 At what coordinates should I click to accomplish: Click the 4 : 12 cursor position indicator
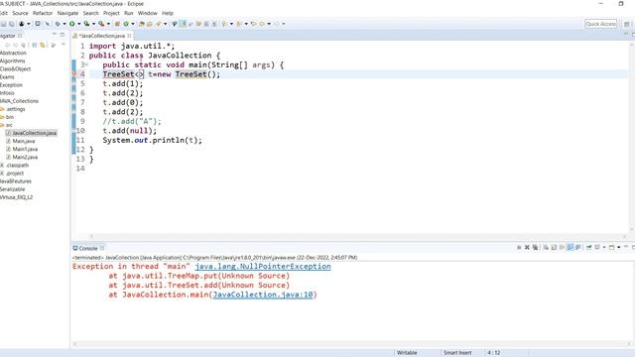coord(493,353)
